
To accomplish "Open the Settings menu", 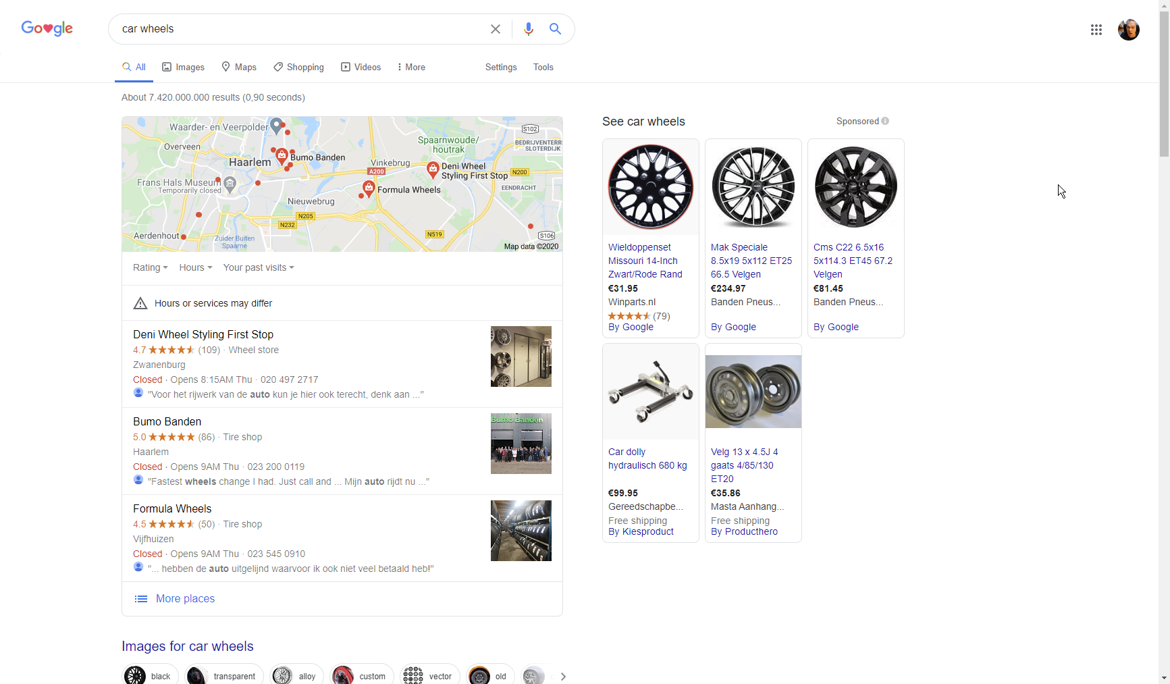I will pyautogui.click(x=501, y=68).
